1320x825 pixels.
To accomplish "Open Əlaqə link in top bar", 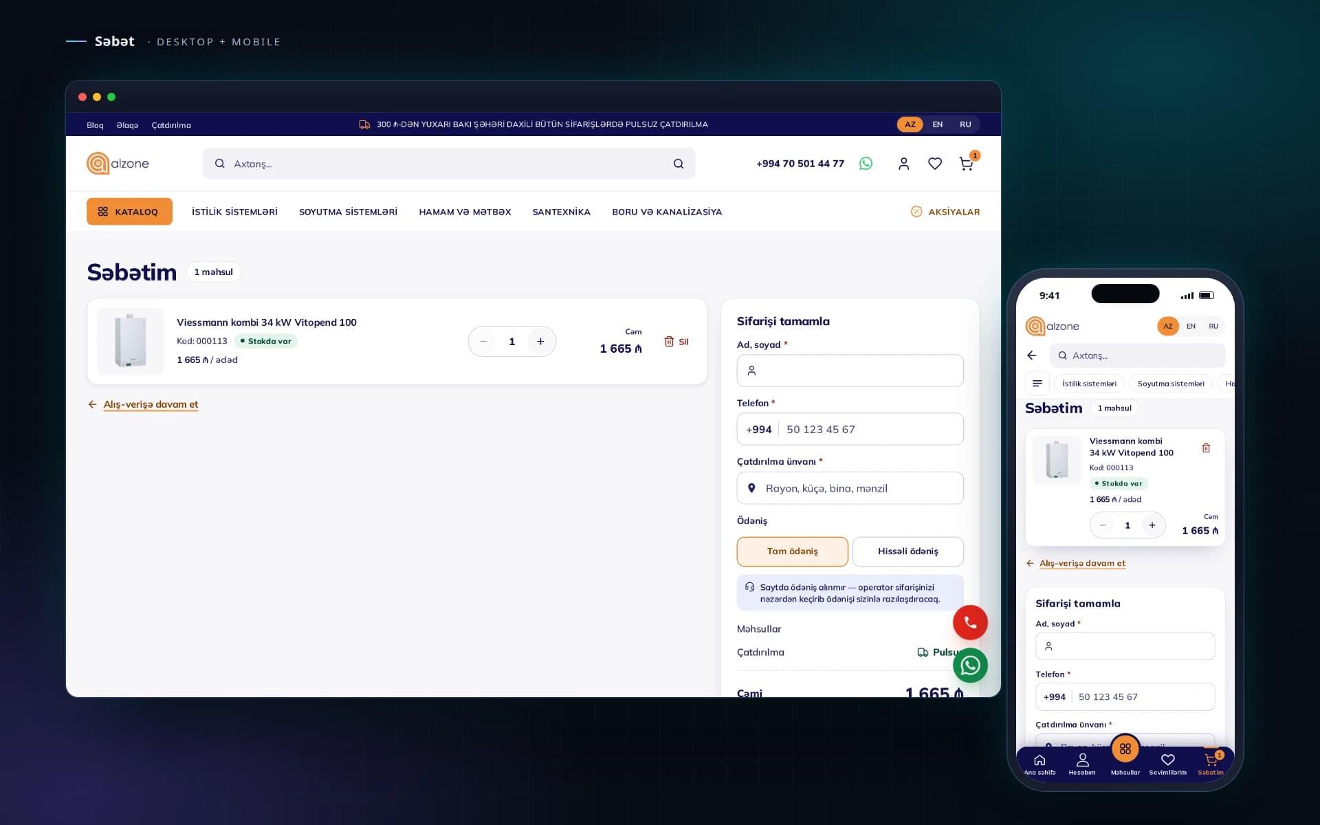I will 127,125.
